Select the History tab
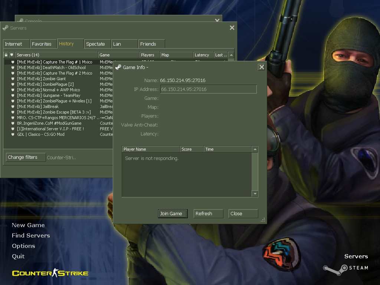 [x=71, y=44]
